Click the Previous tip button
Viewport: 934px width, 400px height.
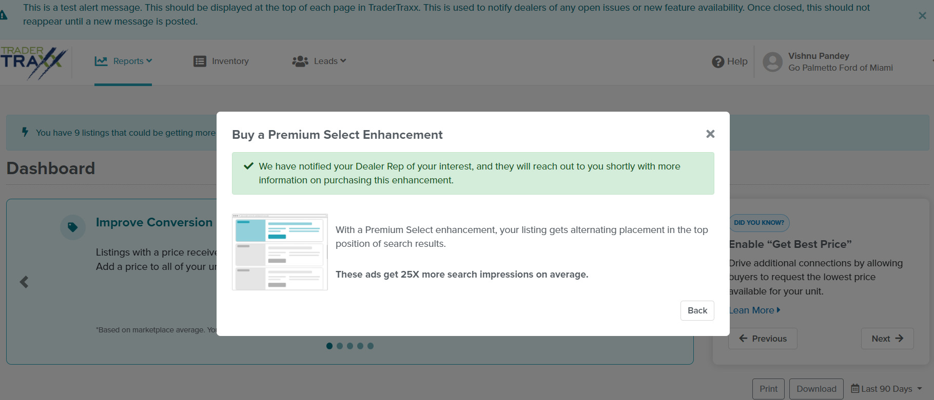pos(763,339)
